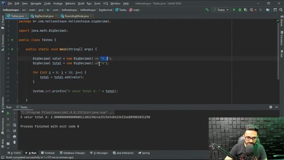Open the Project Structure icon

coord(268,10)
